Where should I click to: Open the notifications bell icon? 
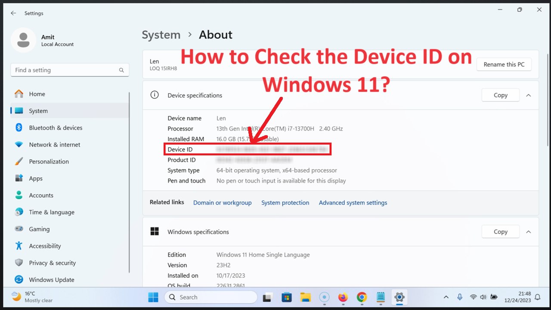[x=538, y=297]
